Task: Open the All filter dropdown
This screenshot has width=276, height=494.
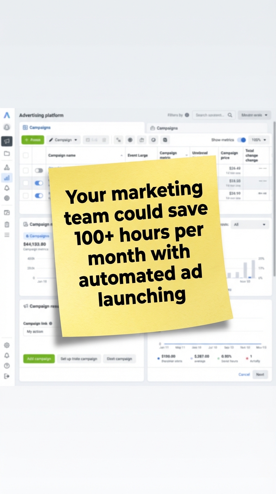Action: point(249,224)
